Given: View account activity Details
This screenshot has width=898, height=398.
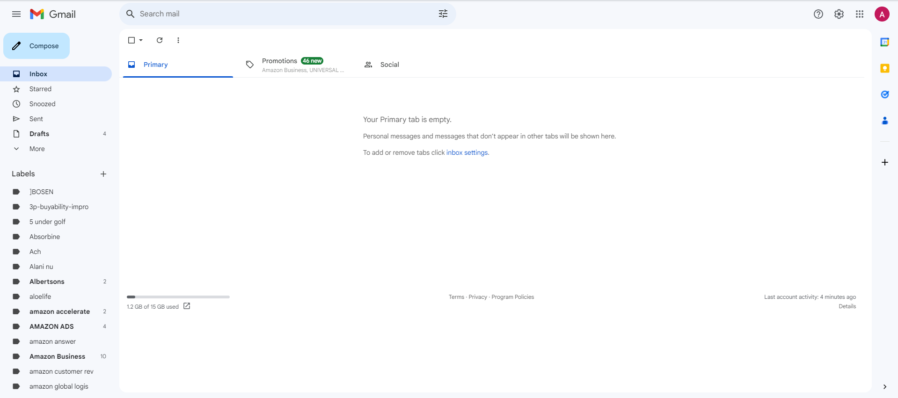Looking at the screenshot, I should tap(847, 306).
